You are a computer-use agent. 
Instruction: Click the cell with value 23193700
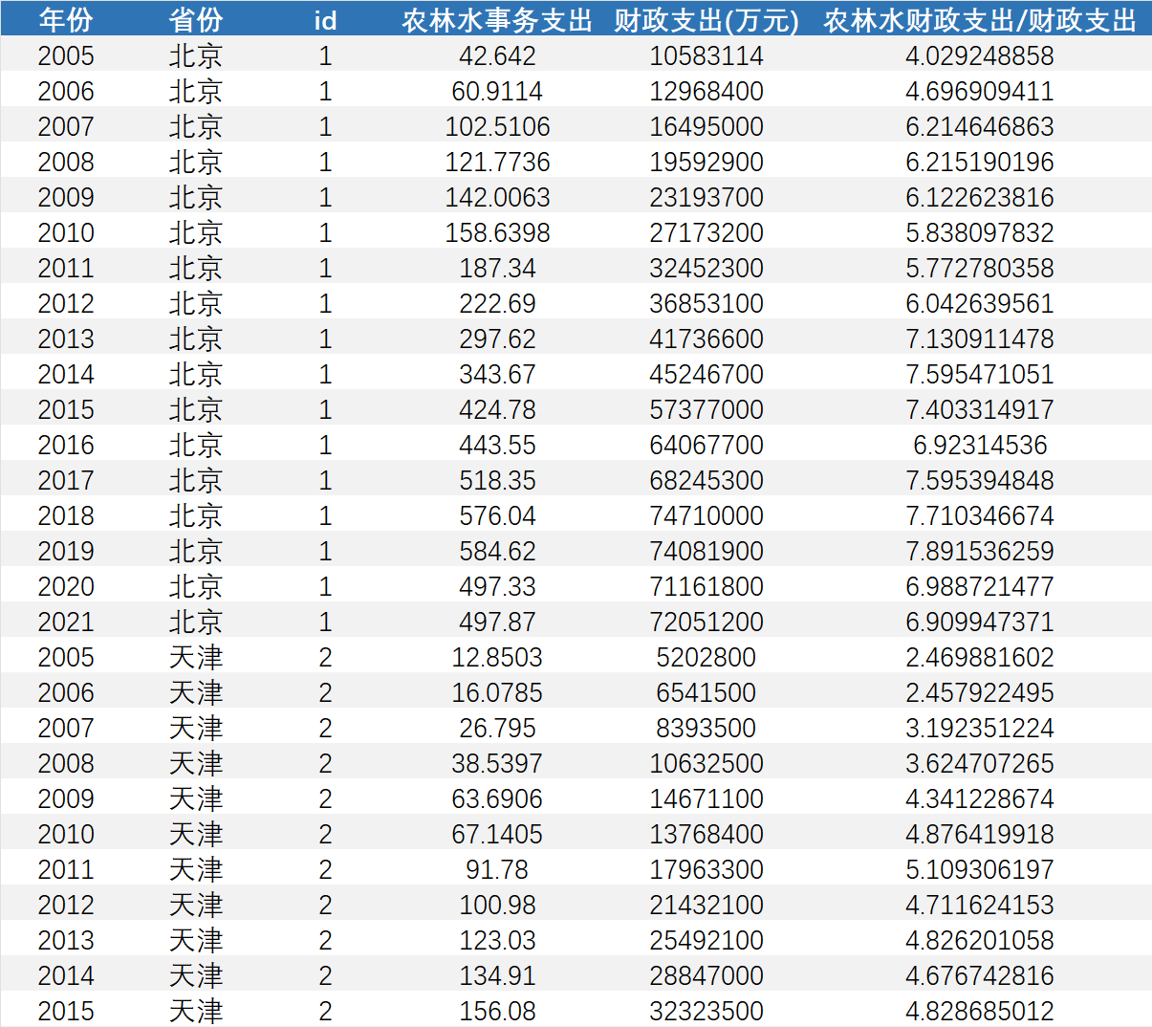point(706,198)
